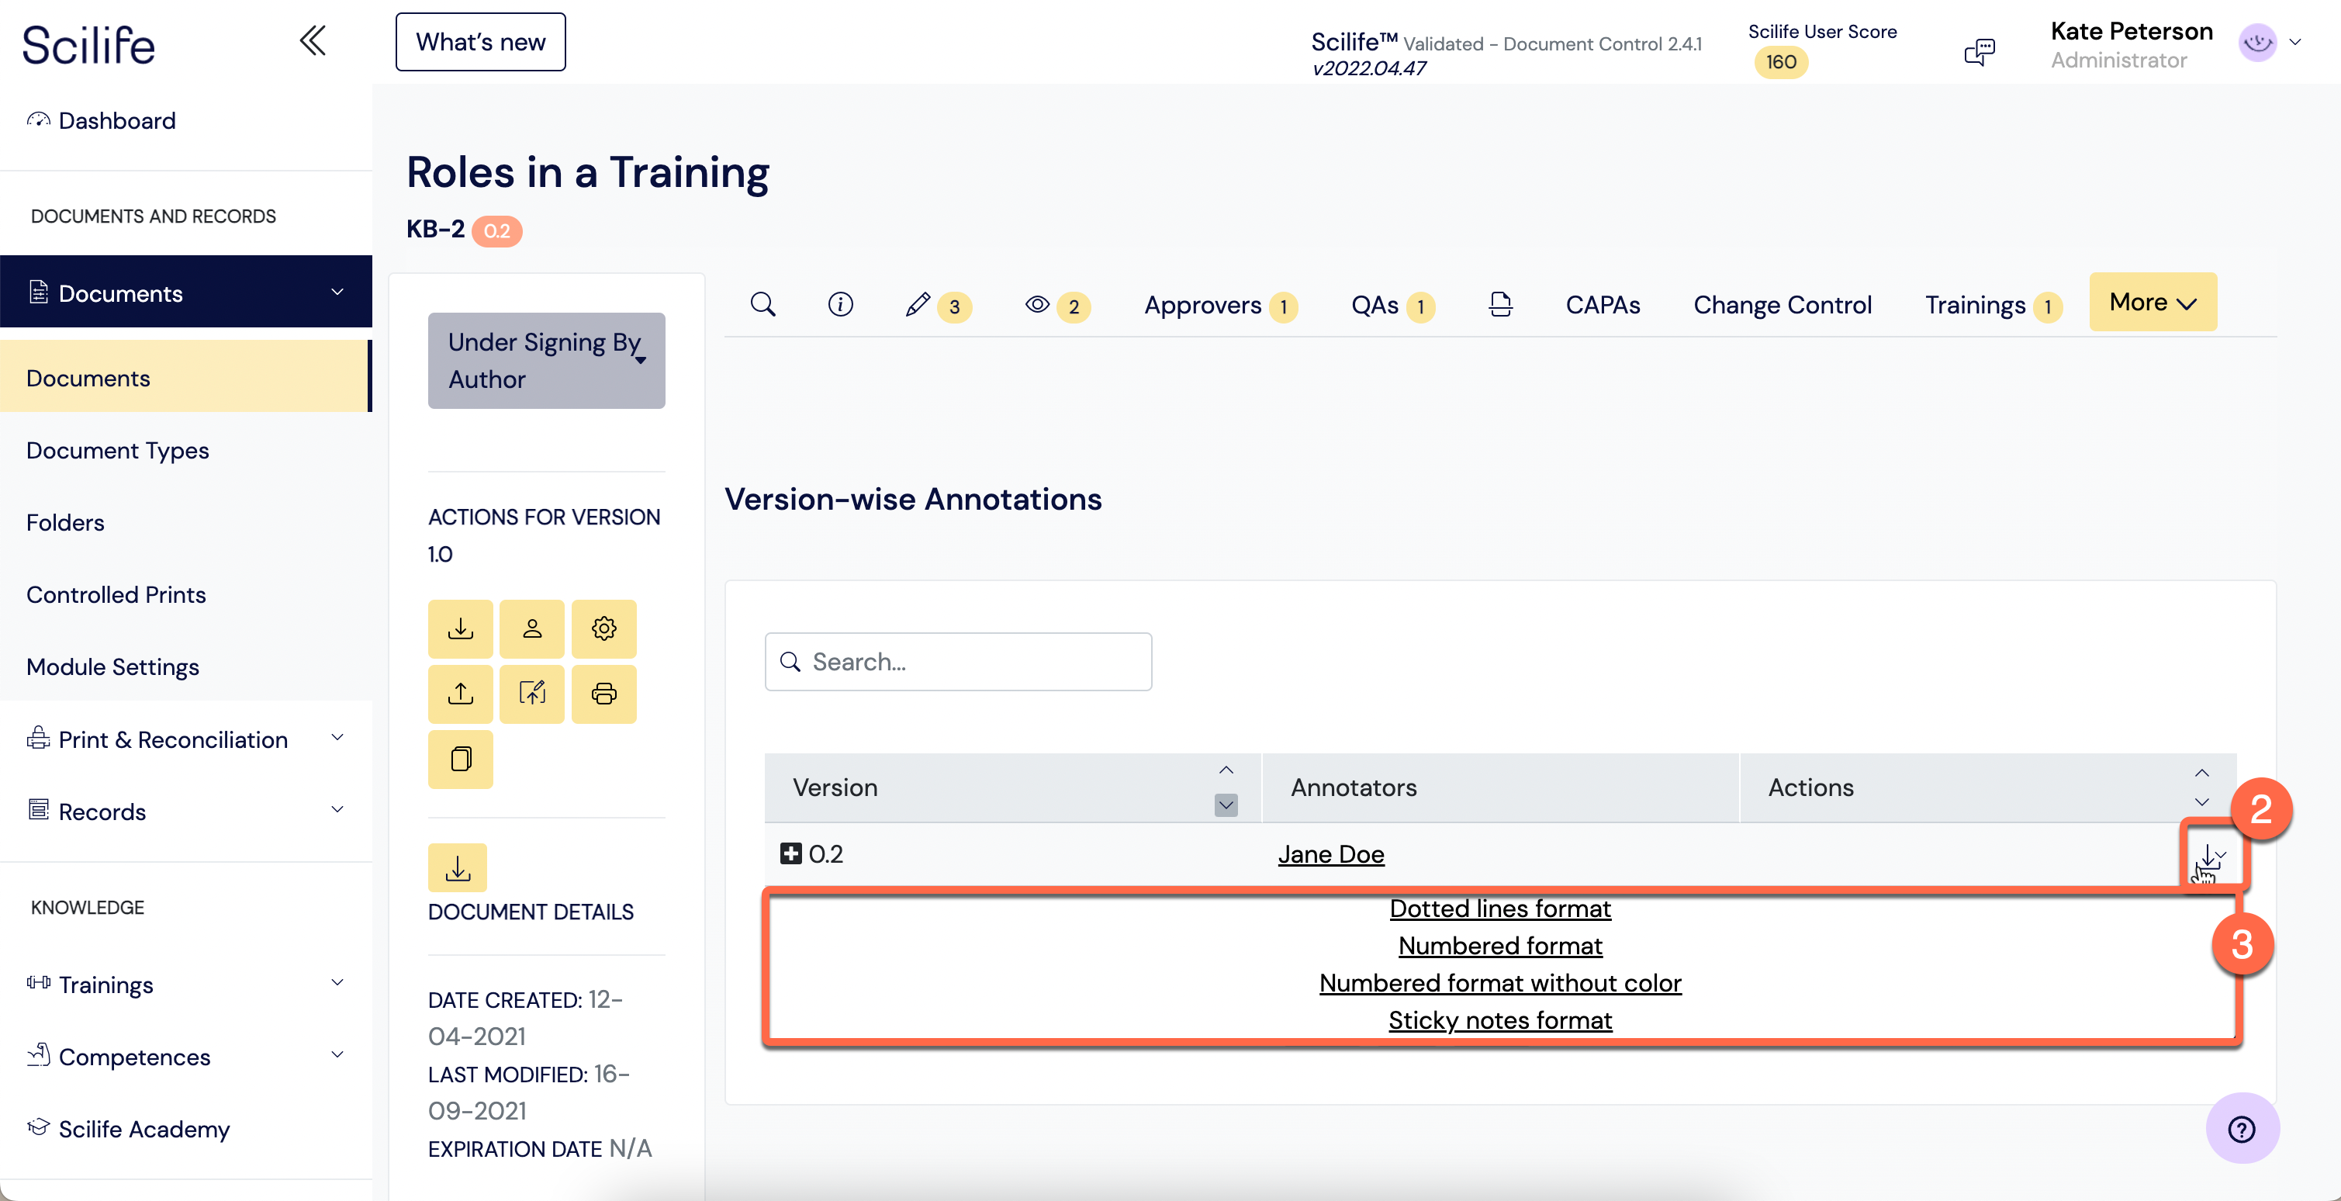Switch to the Change Control tab
Screen dimensions: 2341x1201
click(1782, 306)
